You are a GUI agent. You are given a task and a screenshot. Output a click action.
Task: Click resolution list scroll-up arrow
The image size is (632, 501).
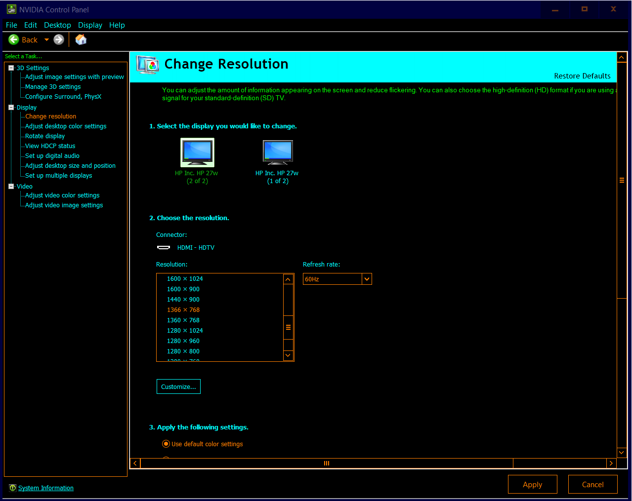coord(288,279)
